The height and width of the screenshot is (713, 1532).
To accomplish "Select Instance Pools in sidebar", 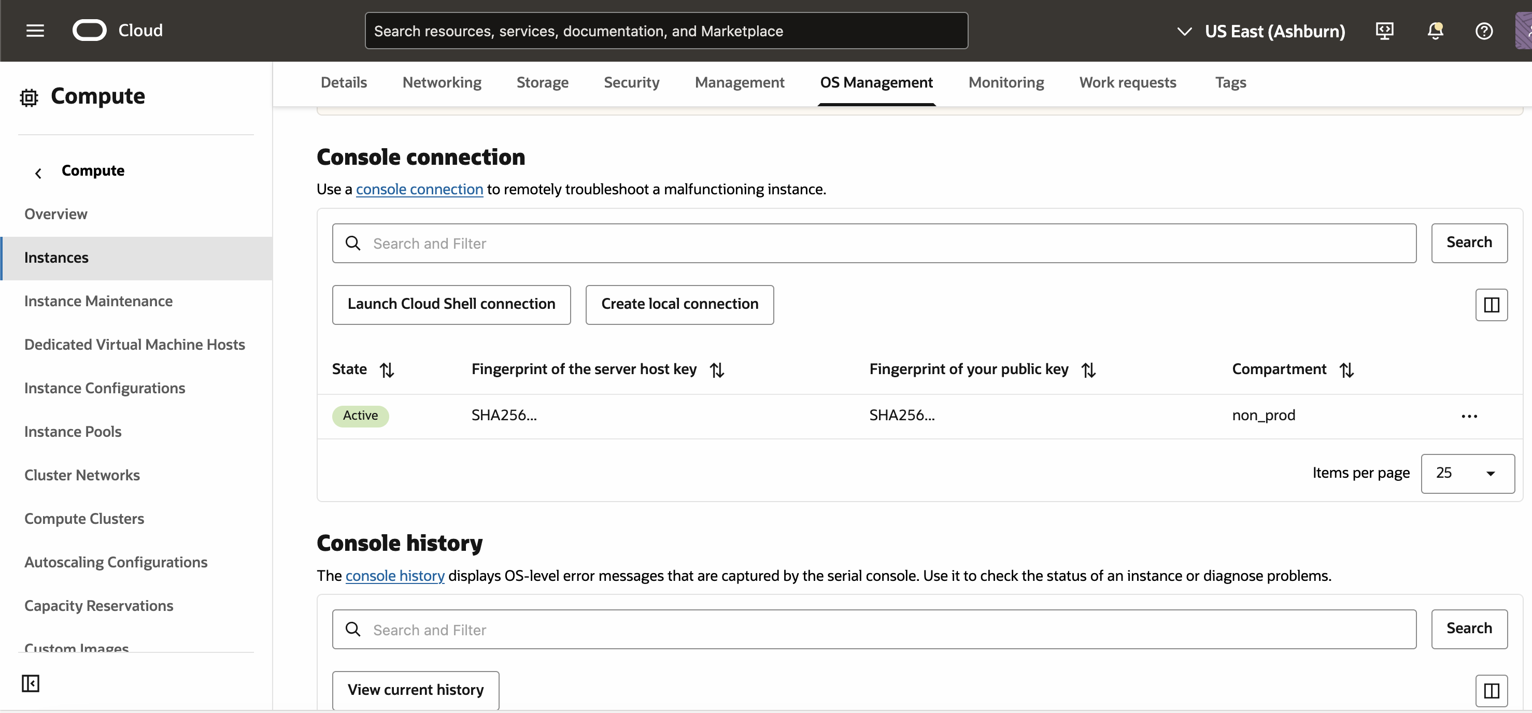I will pos(73,431).
